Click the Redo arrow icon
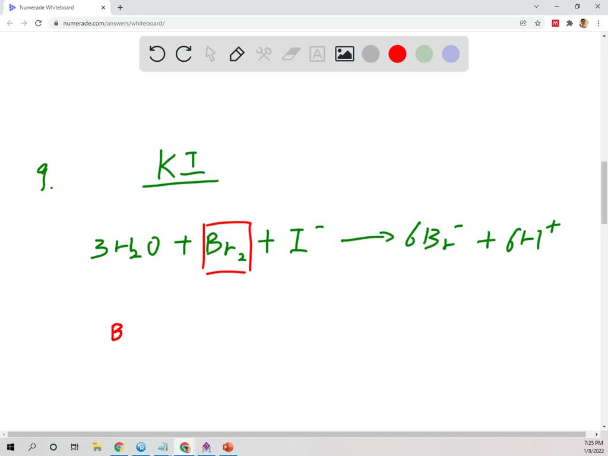The width and height of the screenshot is (608, 456). tap(183, 54)
